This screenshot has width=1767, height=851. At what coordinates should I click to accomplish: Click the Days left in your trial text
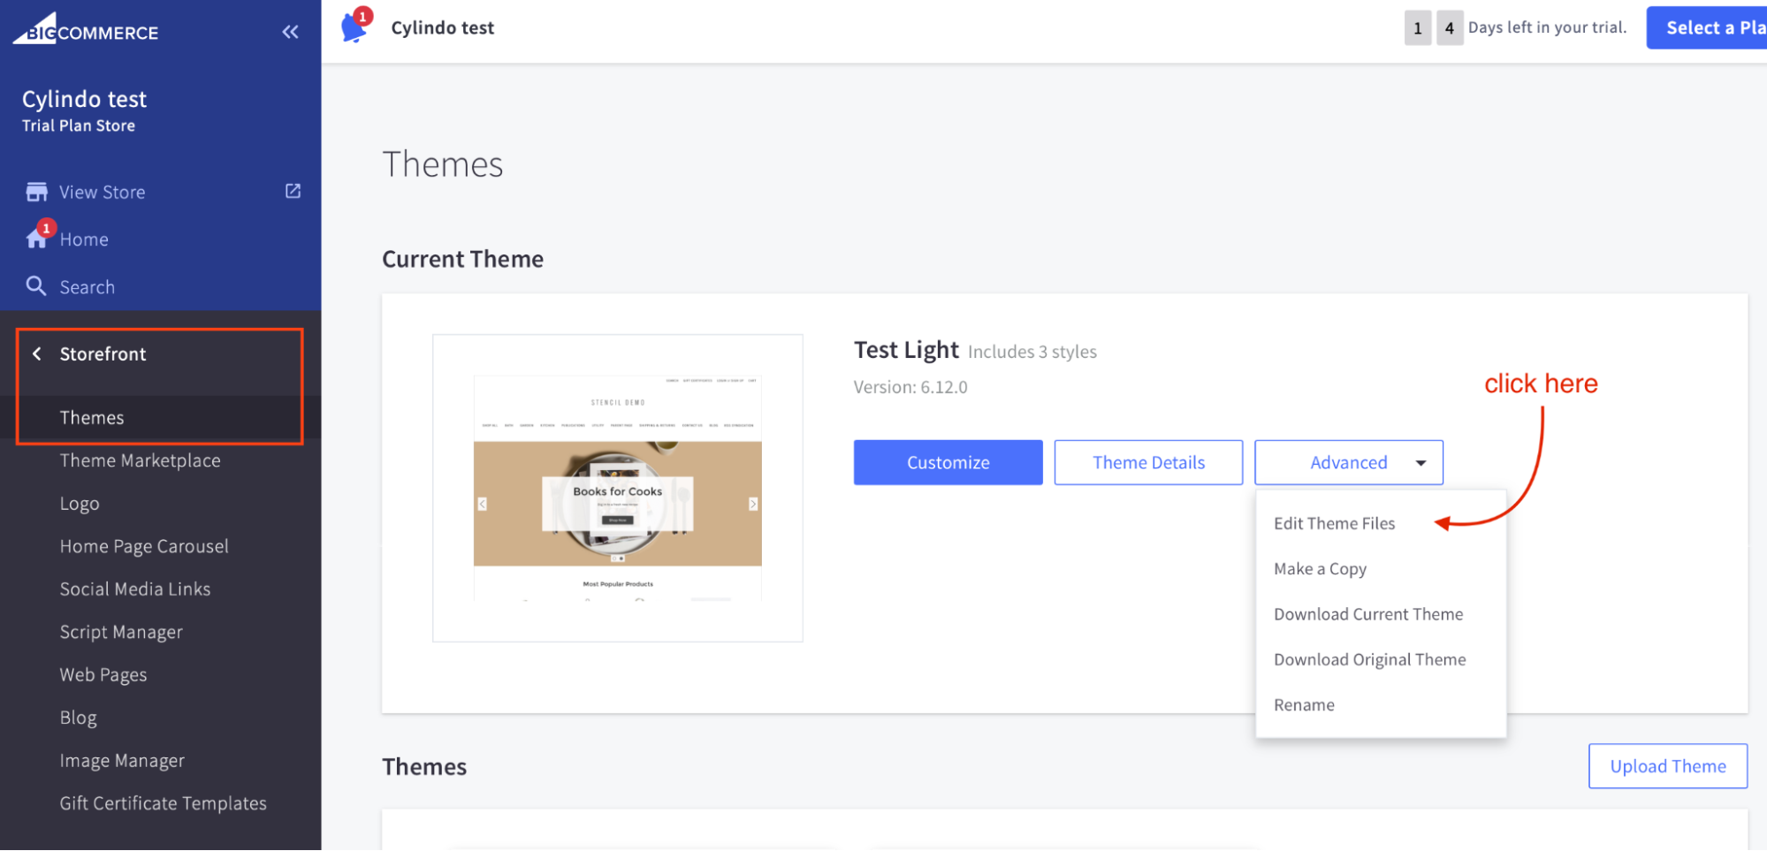(x=1547, y=27)
